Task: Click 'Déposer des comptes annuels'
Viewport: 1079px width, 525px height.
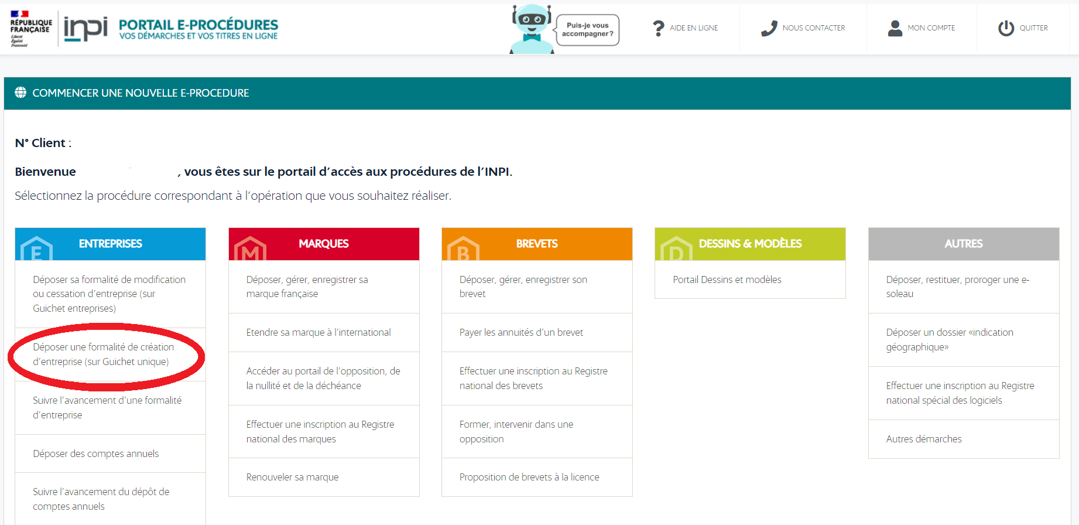Action: (96, 454)
